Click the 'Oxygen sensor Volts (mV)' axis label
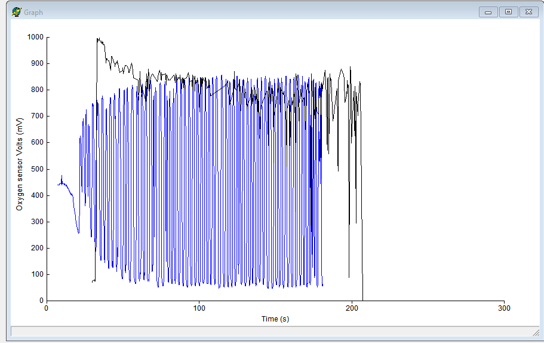544x343 pixels. [x=20, y=164]
